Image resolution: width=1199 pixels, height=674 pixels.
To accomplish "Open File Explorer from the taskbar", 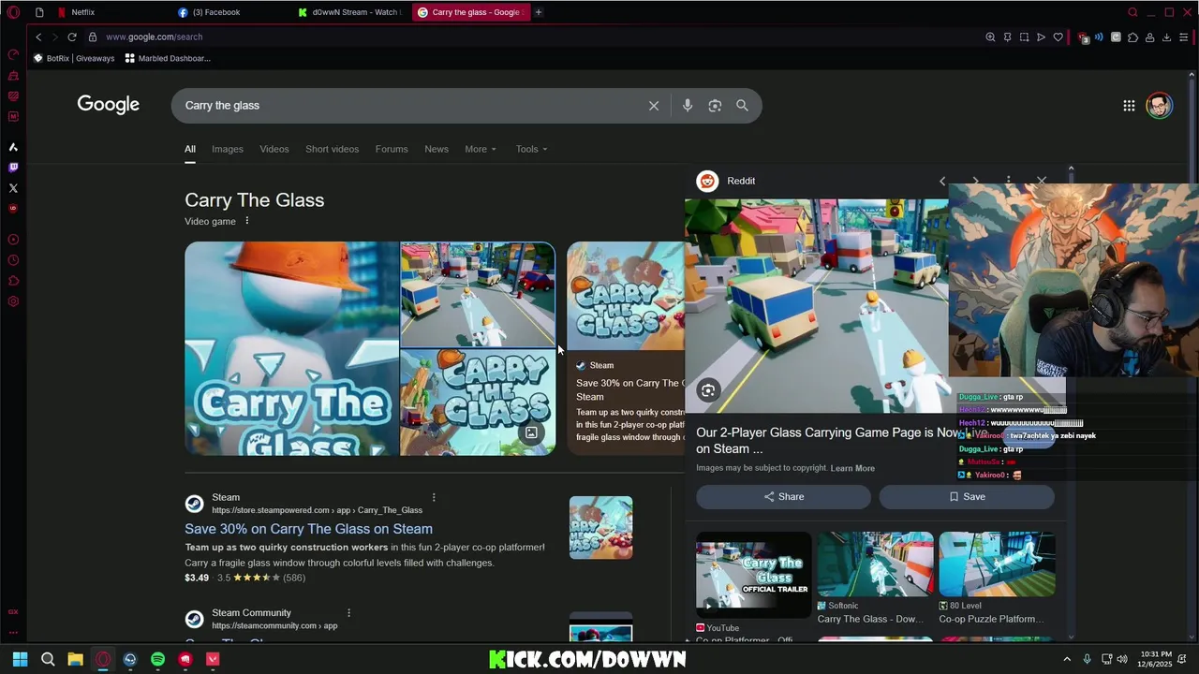I will click(75, 659).
